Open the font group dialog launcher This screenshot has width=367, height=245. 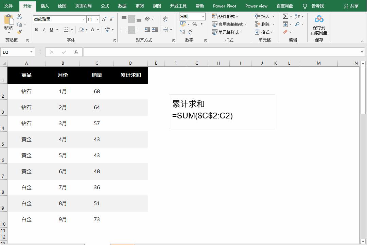(115, 40)
